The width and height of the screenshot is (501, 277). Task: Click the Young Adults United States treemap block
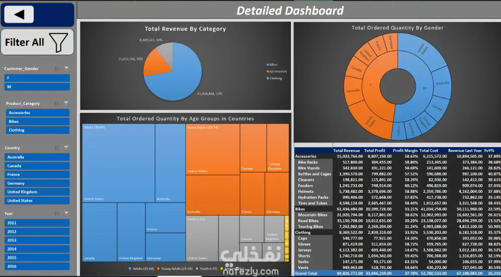click(213, 149)
